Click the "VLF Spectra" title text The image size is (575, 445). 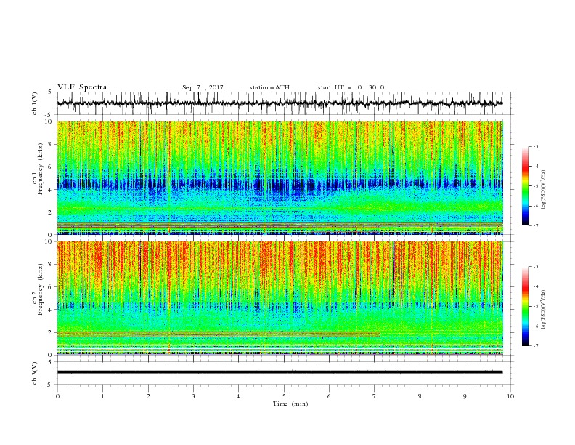pos(82,87)
